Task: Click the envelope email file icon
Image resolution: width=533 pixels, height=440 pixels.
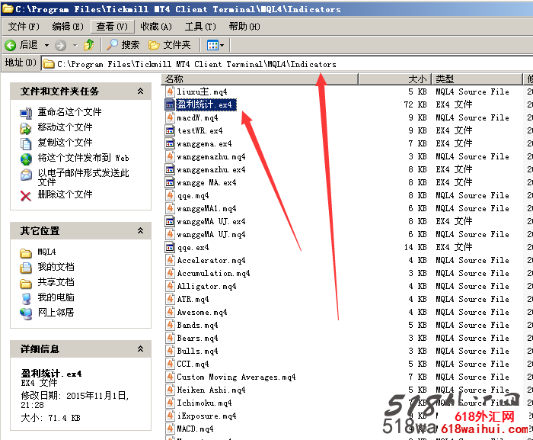Action: click(x=26, y=175)
